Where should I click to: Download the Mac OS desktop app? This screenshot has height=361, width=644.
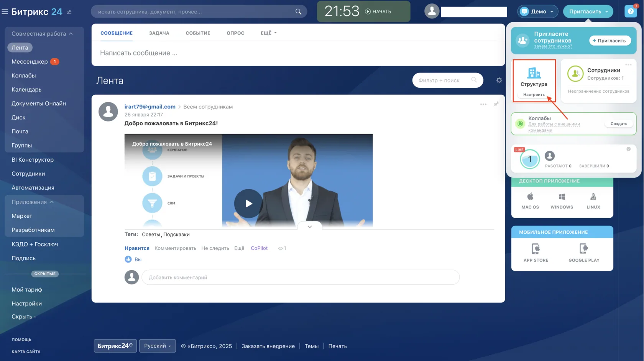530,201
